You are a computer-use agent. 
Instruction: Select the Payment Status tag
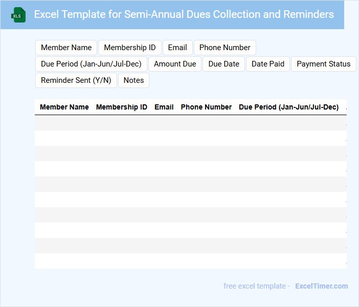(323, 64)
